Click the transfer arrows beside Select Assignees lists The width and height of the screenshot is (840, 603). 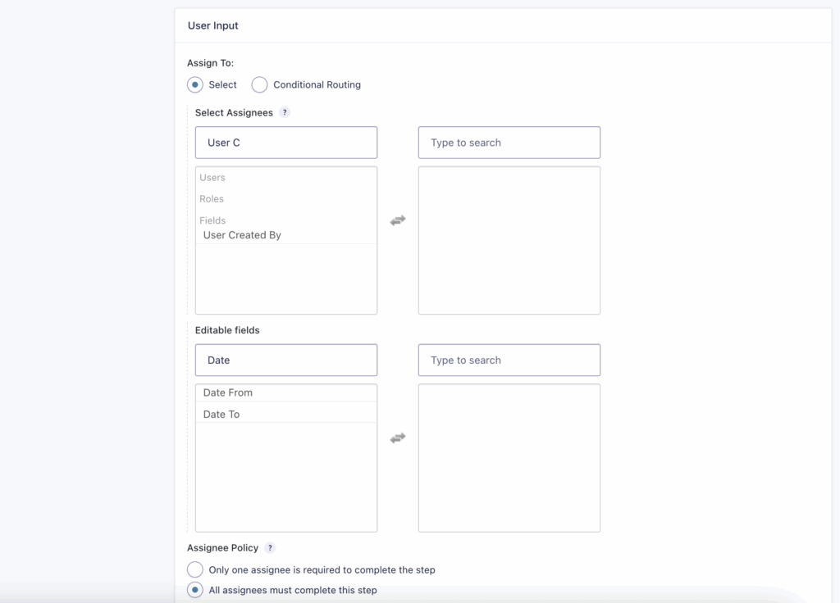[x=398, y=220]
